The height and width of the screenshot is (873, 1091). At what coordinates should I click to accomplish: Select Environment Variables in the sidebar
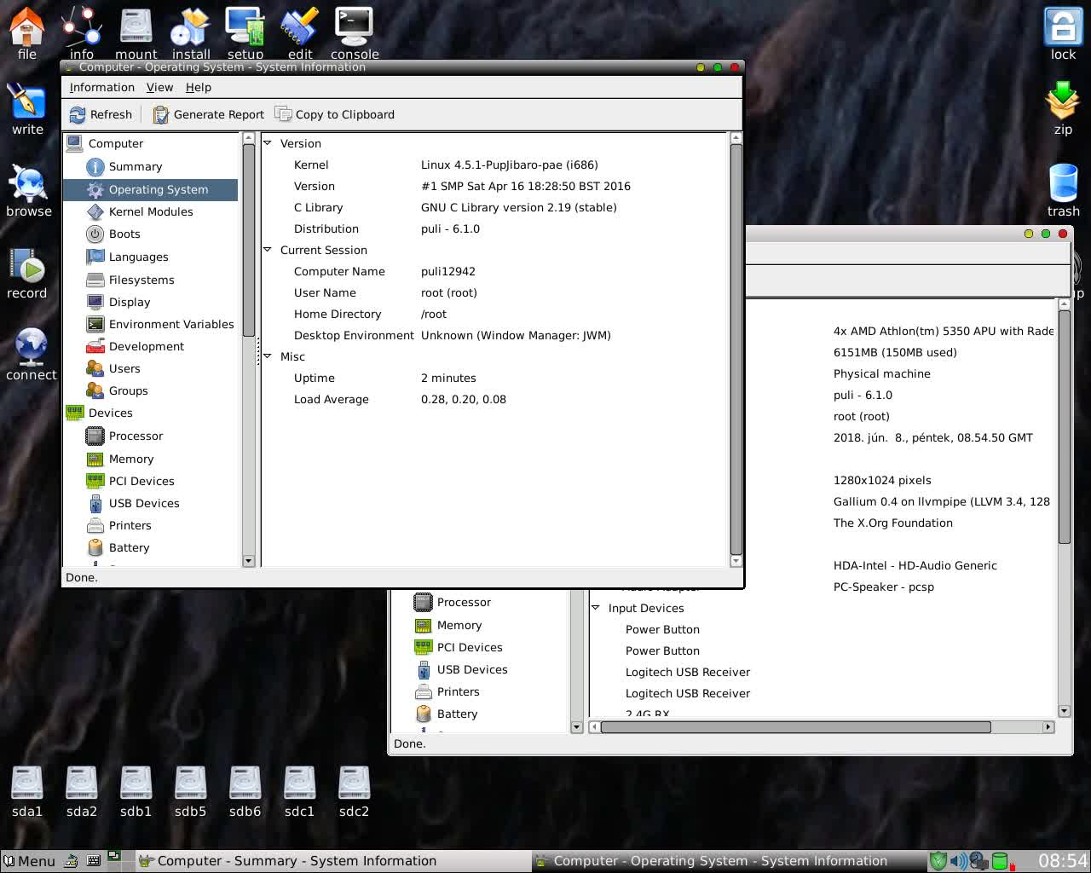(171, 324)
